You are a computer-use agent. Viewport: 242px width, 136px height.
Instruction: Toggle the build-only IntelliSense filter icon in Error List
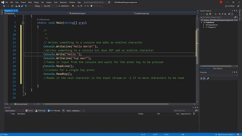click(x=64, y=111)
